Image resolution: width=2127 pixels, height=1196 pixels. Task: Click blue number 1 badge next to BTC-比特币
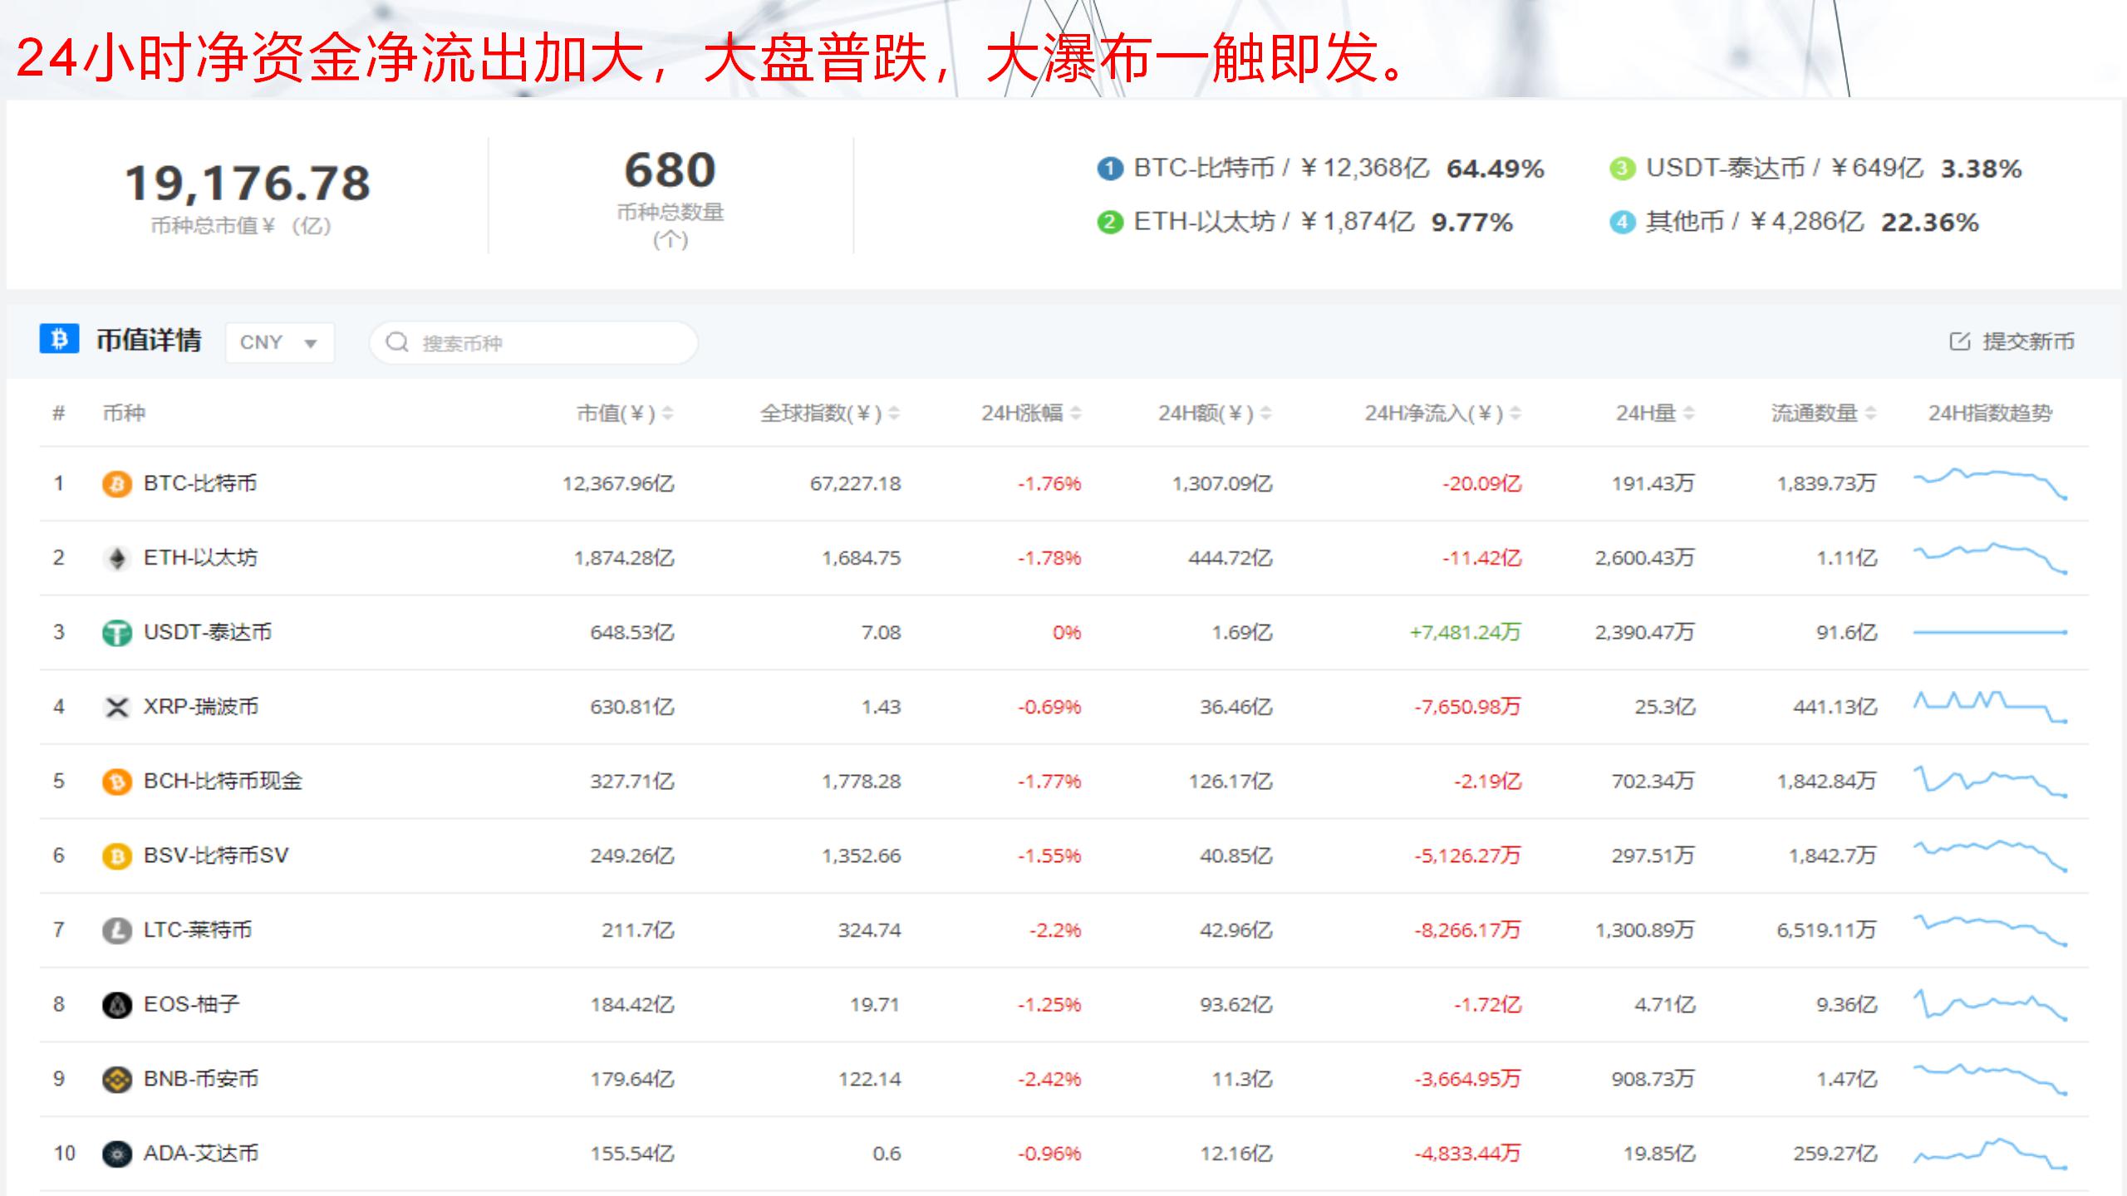1110,169
